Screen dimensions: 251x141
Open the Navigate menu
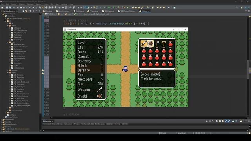click(30, 4)
